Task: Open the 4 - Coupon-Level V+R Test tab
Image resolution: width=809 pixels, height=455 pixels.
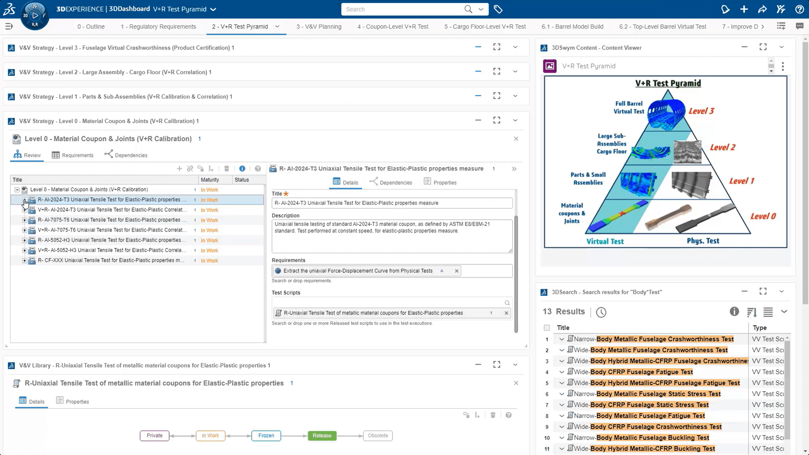Action: coord(392,26)
